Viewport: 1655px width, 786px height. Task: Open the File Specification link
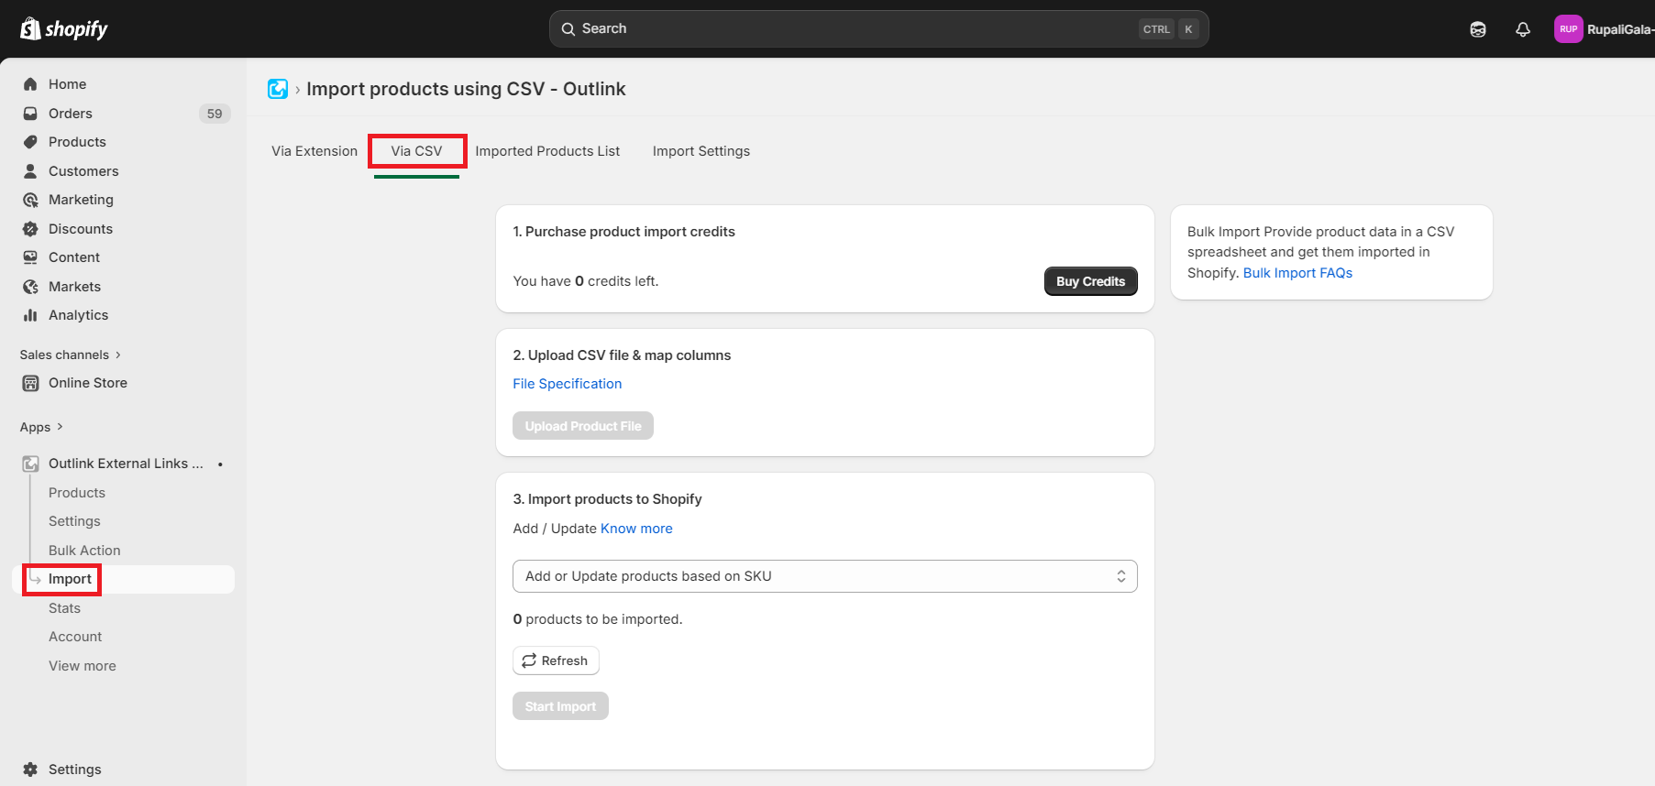click(568, 384)
